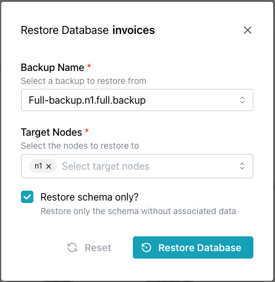Click the Restore Database button
Image resolution: width=275 pixels, height=282 pixels.
click(x=193, y=247)
